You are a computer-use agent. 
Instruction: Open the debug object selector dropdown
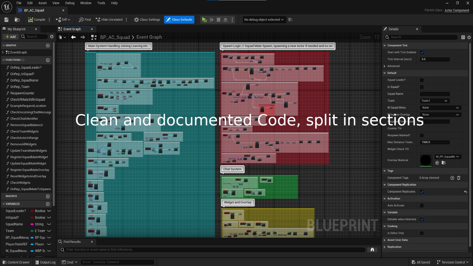tap(264, 20)
